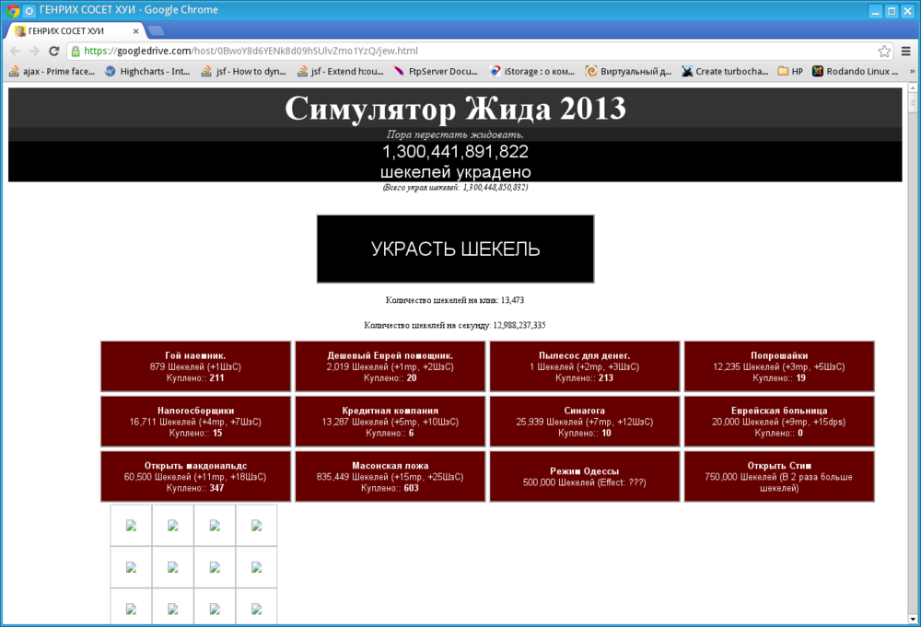The width and height of the screenshot is (921, 627).
Task: Click the HTTPS padlock in the address bar
Action: [74, 51]
